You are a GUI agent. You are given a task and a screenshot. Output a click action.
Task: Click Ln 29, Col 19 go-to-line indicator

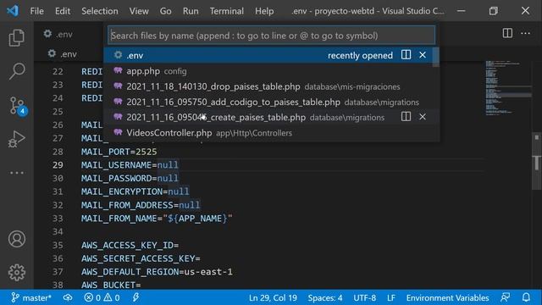pos(273,297)
